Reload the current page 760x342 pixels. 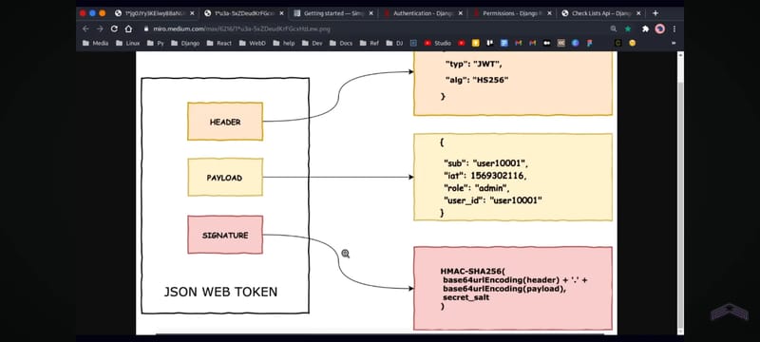point(114,29)
